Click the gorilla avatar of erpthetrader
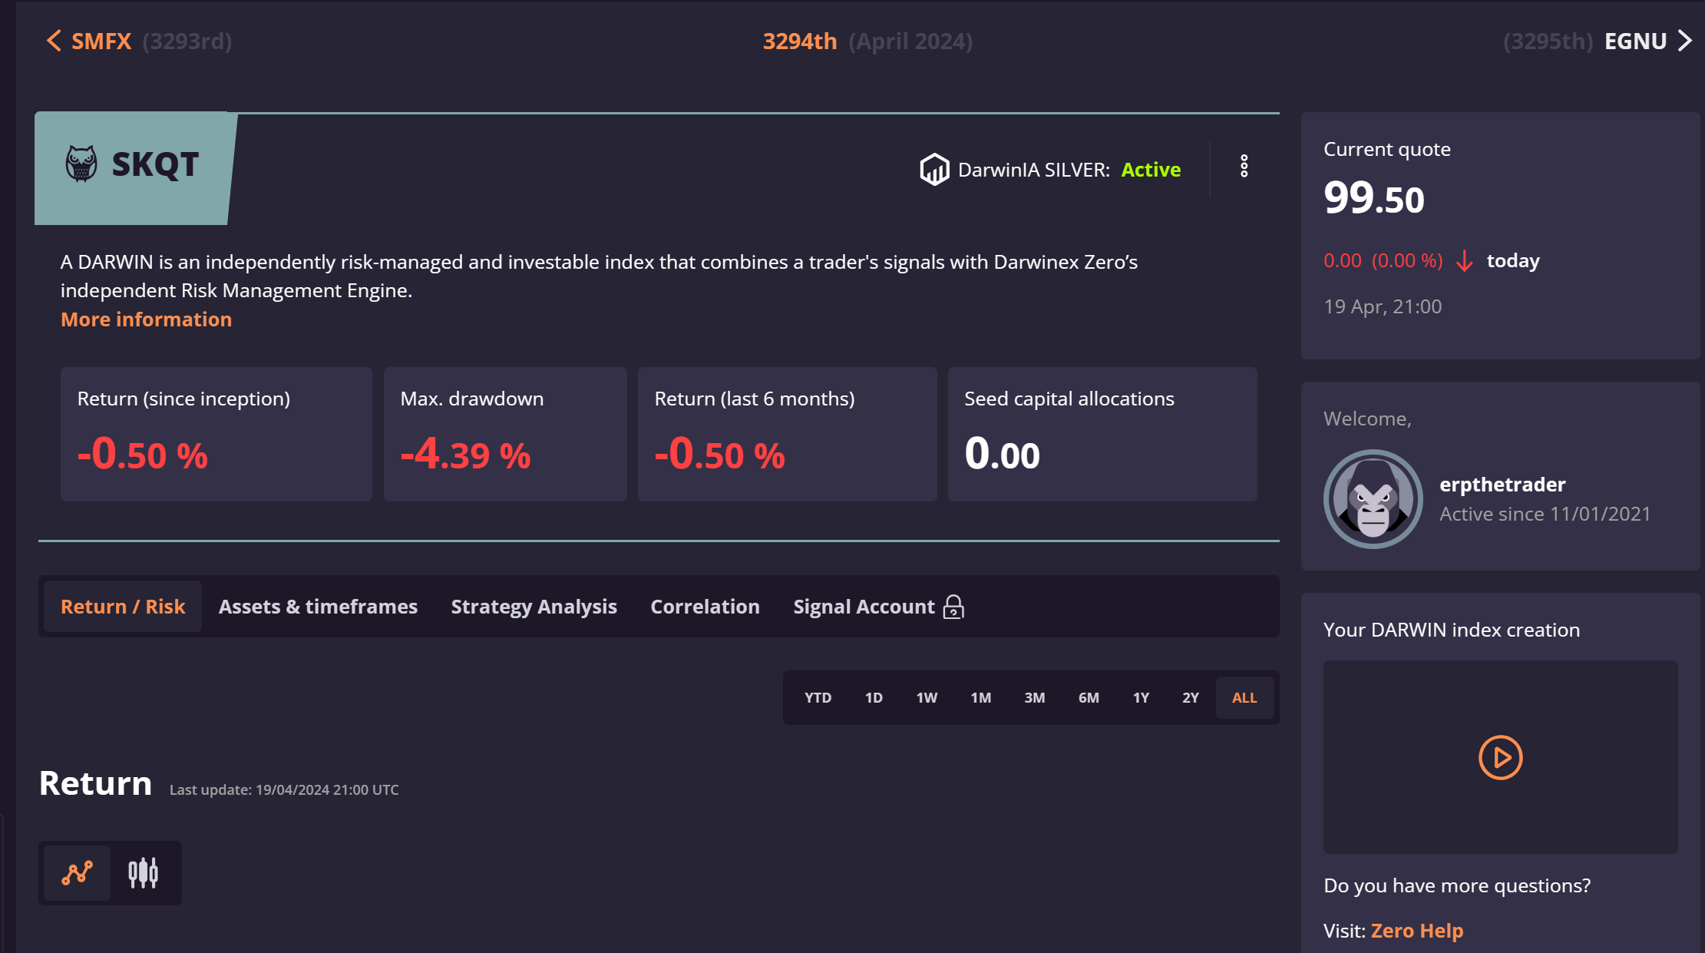Image resolution: width=1705 pixels, height=953 pixels. 1373,499
